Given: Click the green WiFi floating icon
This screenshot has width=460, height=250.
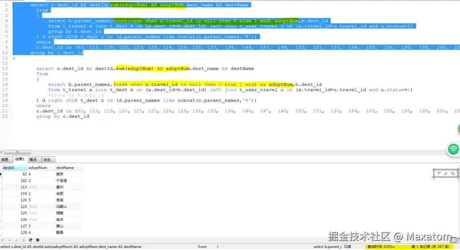Looking at the screenshot, I should pyautogui.click(x=453, y=149).
